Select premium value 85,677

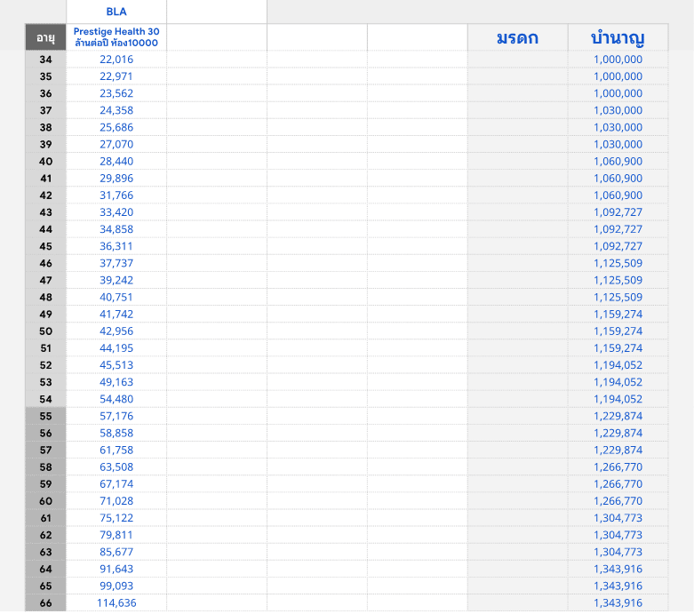[x=116, y=552]
